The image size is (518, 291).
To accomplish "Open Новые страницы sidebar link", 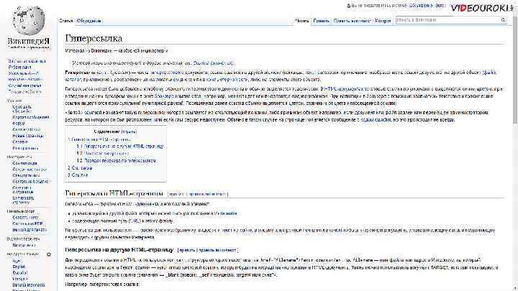I will 28,136.
